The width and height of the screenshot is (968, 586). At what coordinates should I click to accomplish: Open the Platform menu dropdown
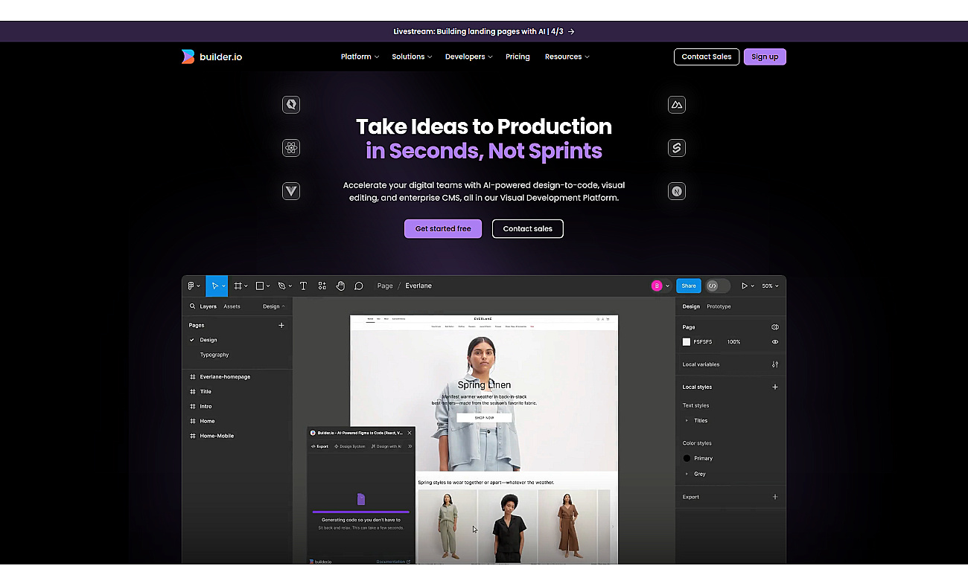click(x=360, y=57)
